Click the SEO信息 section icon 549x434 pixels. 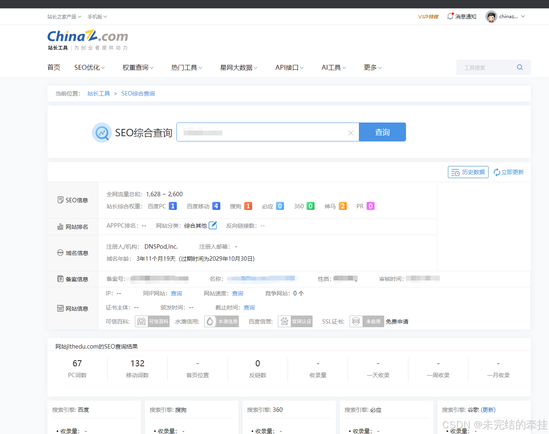click(x=60, y=200)
